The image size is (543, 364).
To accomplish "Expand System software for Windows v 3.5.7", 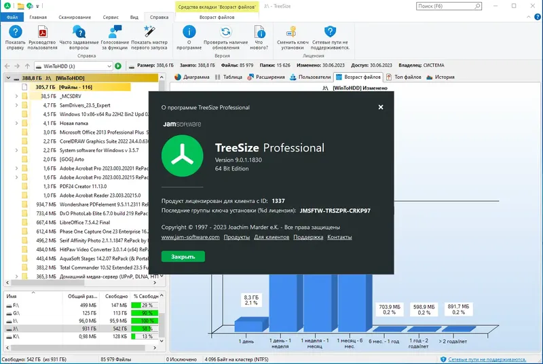I will click(x=16, y=150).
